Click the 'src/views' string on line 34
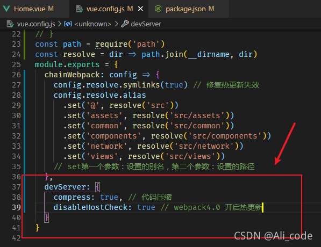Viewport: 321px width, 247px height. point(190,156)
